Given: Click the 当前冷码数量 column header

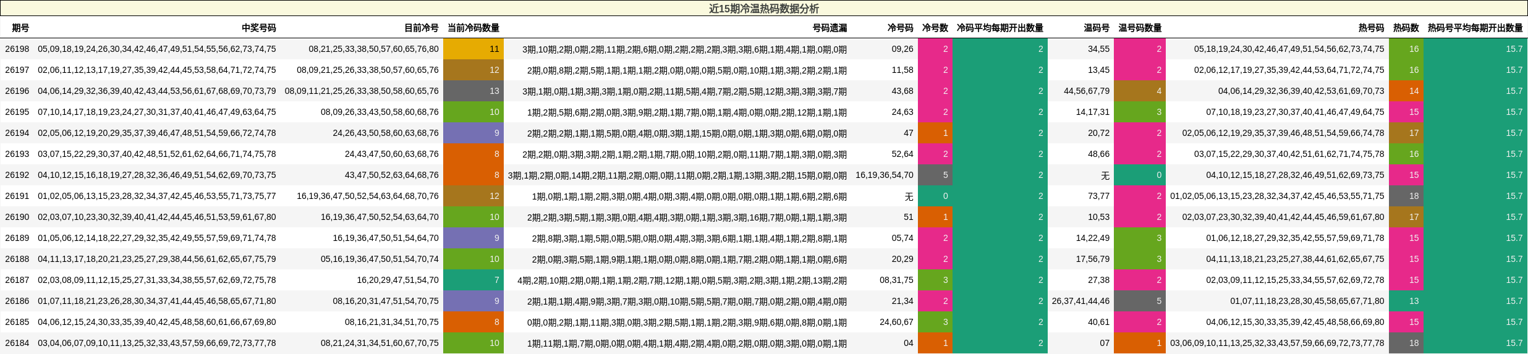Looking at the screenshot, I should coord(473,28).
